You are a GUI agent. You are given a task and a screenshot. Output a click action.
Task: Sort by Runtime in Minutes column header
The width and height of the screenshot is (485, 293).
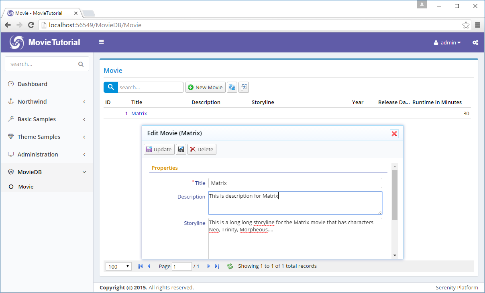click(x=437, y=102)
